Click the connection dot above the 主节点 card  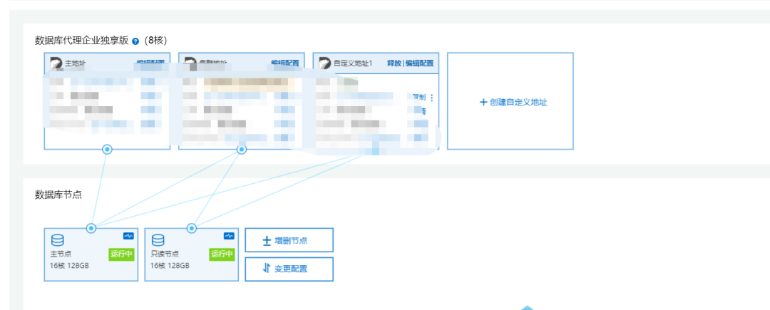[x=91, y=228]
